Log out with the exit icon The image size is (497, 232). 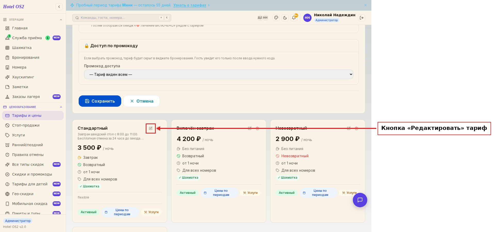click(x=362, y=18)
